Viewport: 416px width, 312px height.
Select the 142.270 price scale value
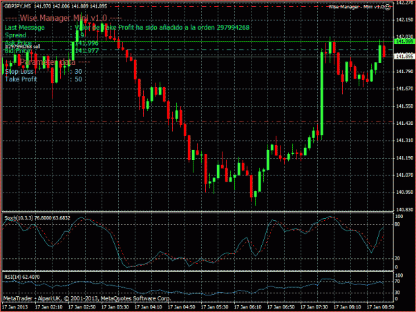[404, 3]
